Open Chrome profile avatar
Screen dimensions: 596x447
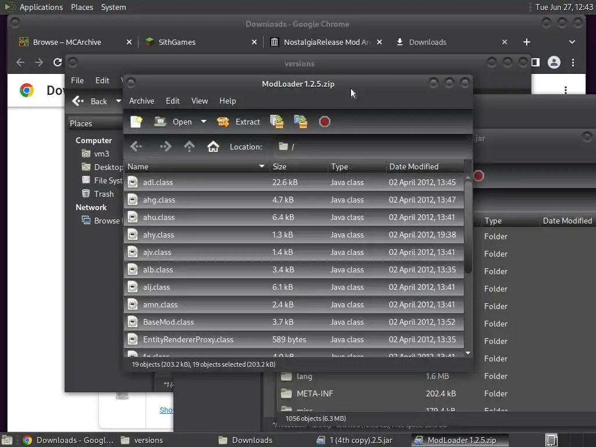tap(554, 62)
